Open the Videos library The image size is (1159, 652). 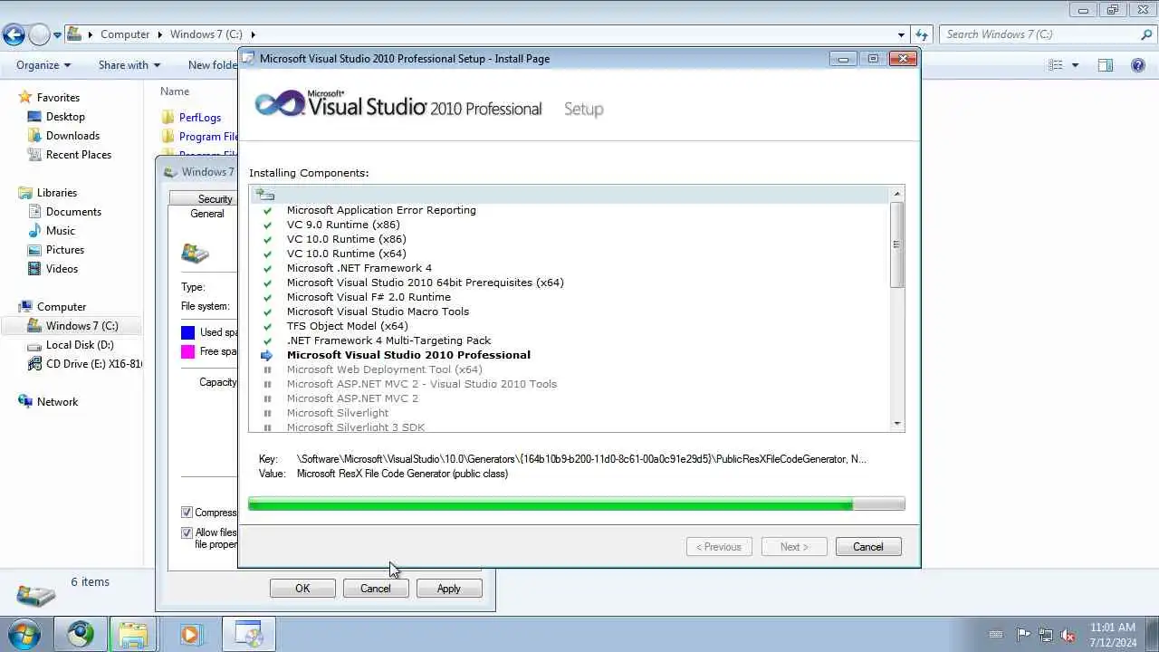click(62, 269)
